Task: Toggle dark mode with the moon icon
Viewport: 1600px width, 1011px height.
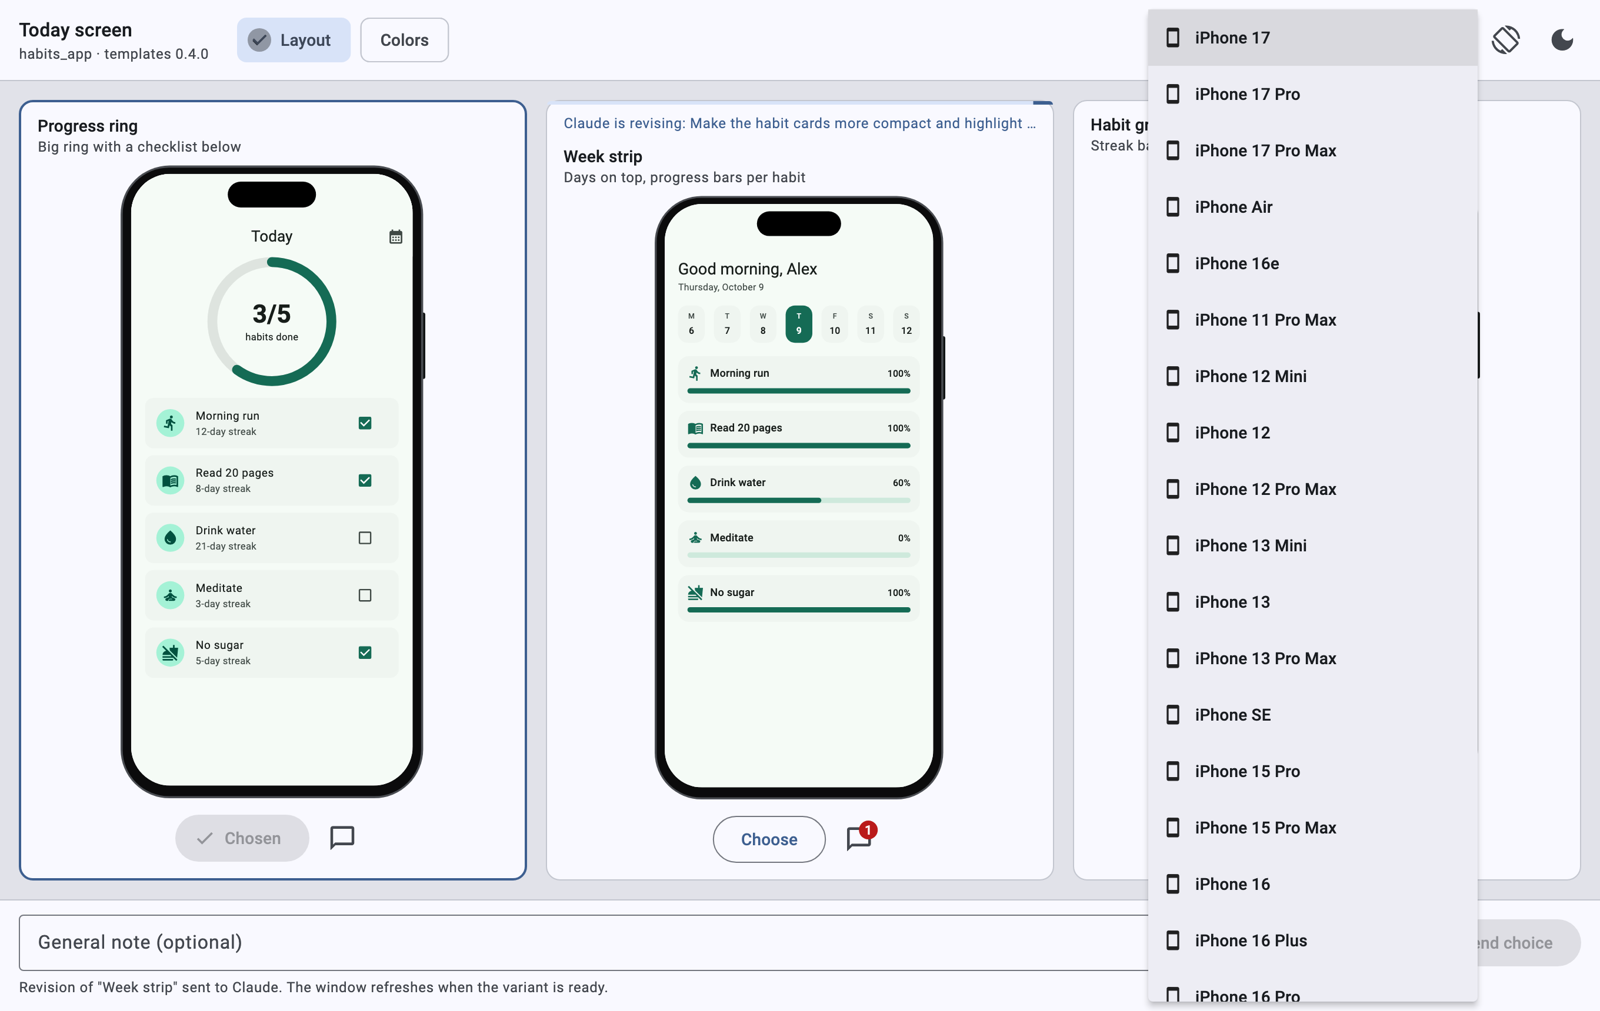Action: tap(1561, 40)
